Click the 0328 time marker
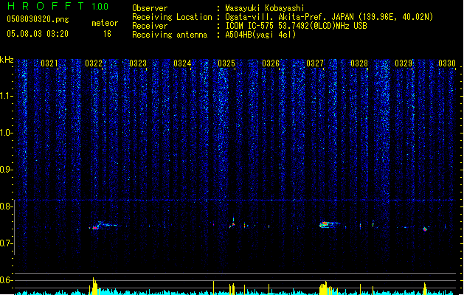 coord(359,63)
